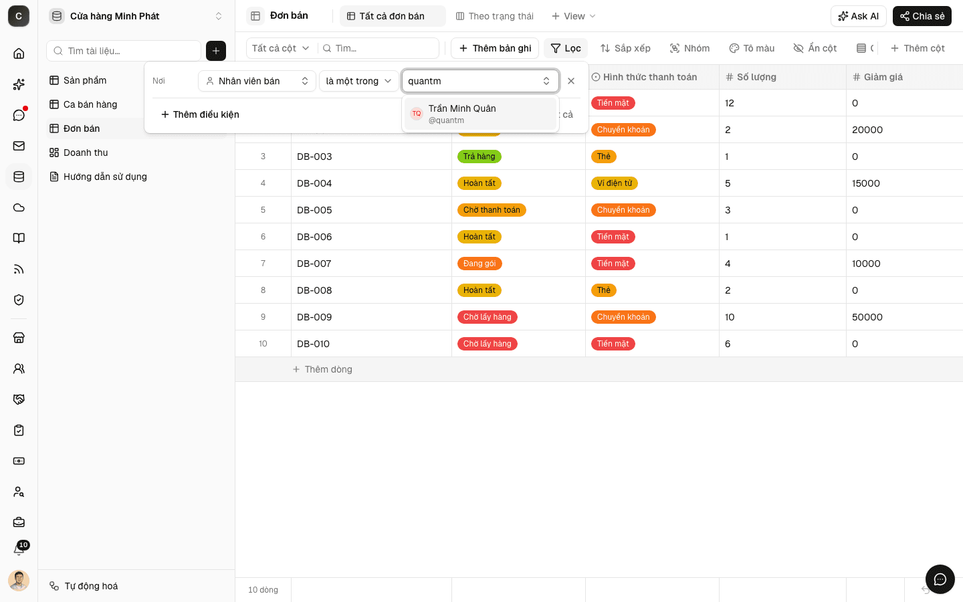Open Sản phẩm in sidebar

[85, 80]
